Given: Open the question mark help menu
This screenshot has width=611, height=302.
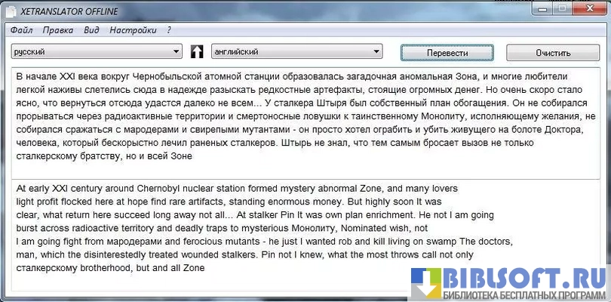Looking at the screenshot, I should click(x=169, y=30).
